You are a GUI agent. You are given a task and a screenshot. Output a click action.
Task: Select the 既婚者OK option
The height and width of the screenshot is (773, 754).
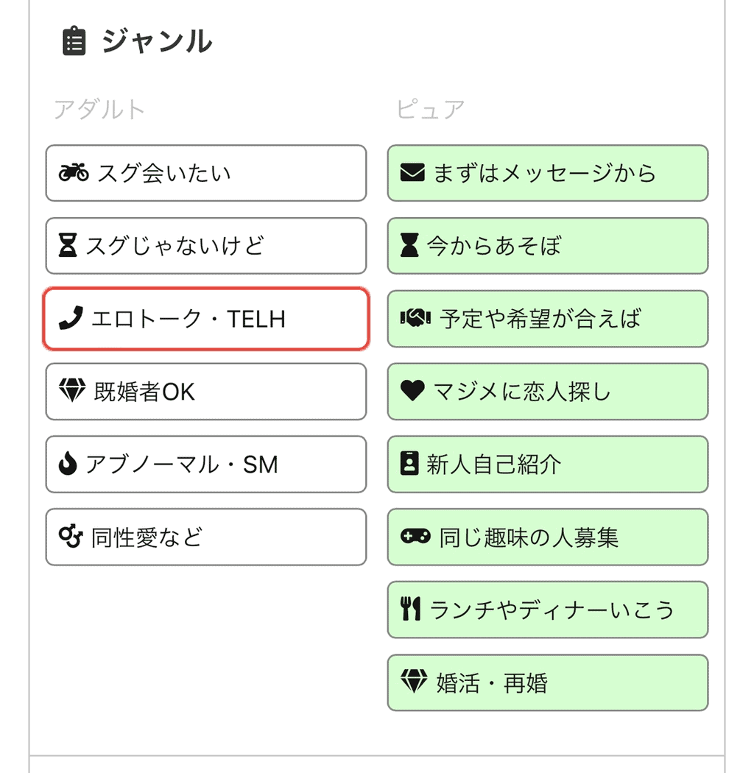pyautogui.click(x=206, y=391)
